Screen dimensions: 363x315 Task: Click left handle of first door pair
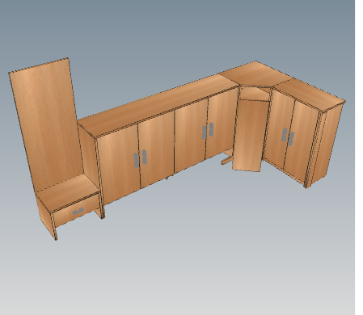tap(137, 160)
